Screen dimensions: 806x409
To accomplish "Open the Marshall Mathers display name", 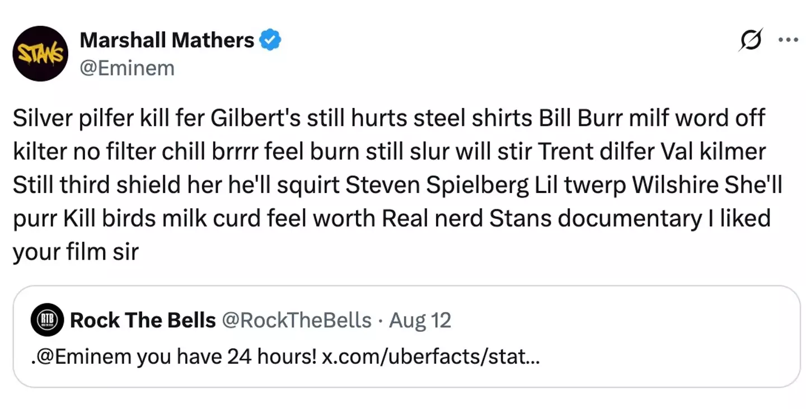I will (x=167, y=40).
